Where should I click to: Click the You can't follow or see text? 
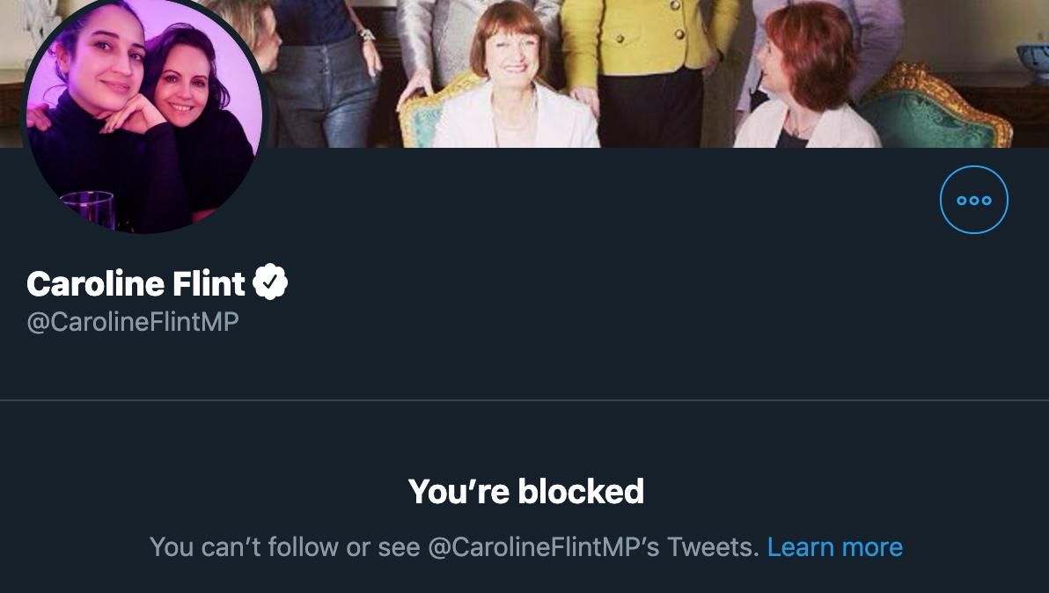(285, 547)
